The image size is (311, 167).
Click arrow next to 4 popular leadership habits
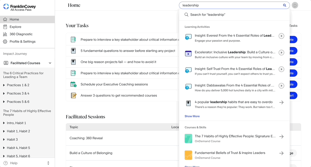[x=281, y=102]
